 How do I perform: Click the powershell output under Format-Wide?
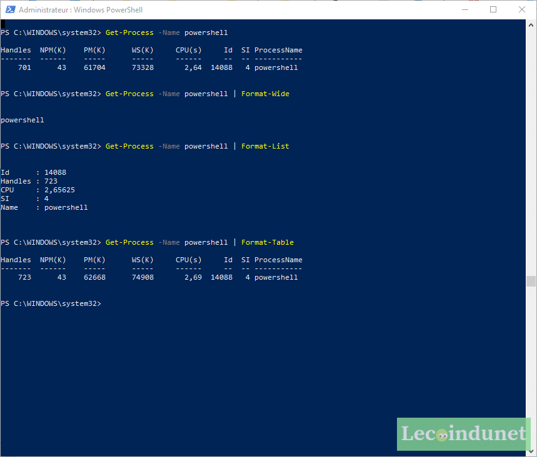(x=22, y=119)
